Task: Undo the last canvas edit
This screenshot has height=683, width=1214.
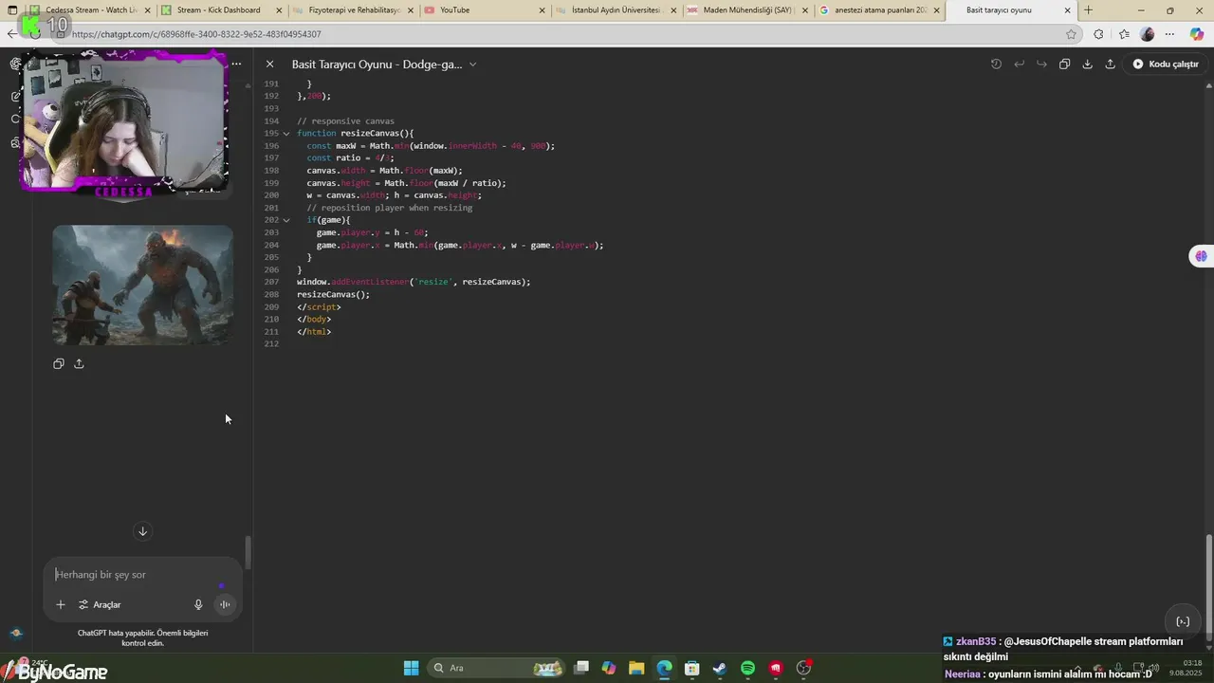Action: click(x=1019, y=65)
